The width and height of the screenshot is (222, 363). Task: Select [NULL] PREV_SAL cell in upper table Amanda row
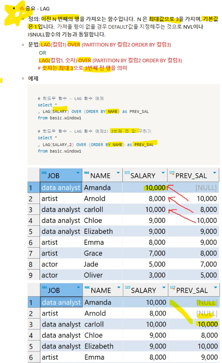pos(193,187)
